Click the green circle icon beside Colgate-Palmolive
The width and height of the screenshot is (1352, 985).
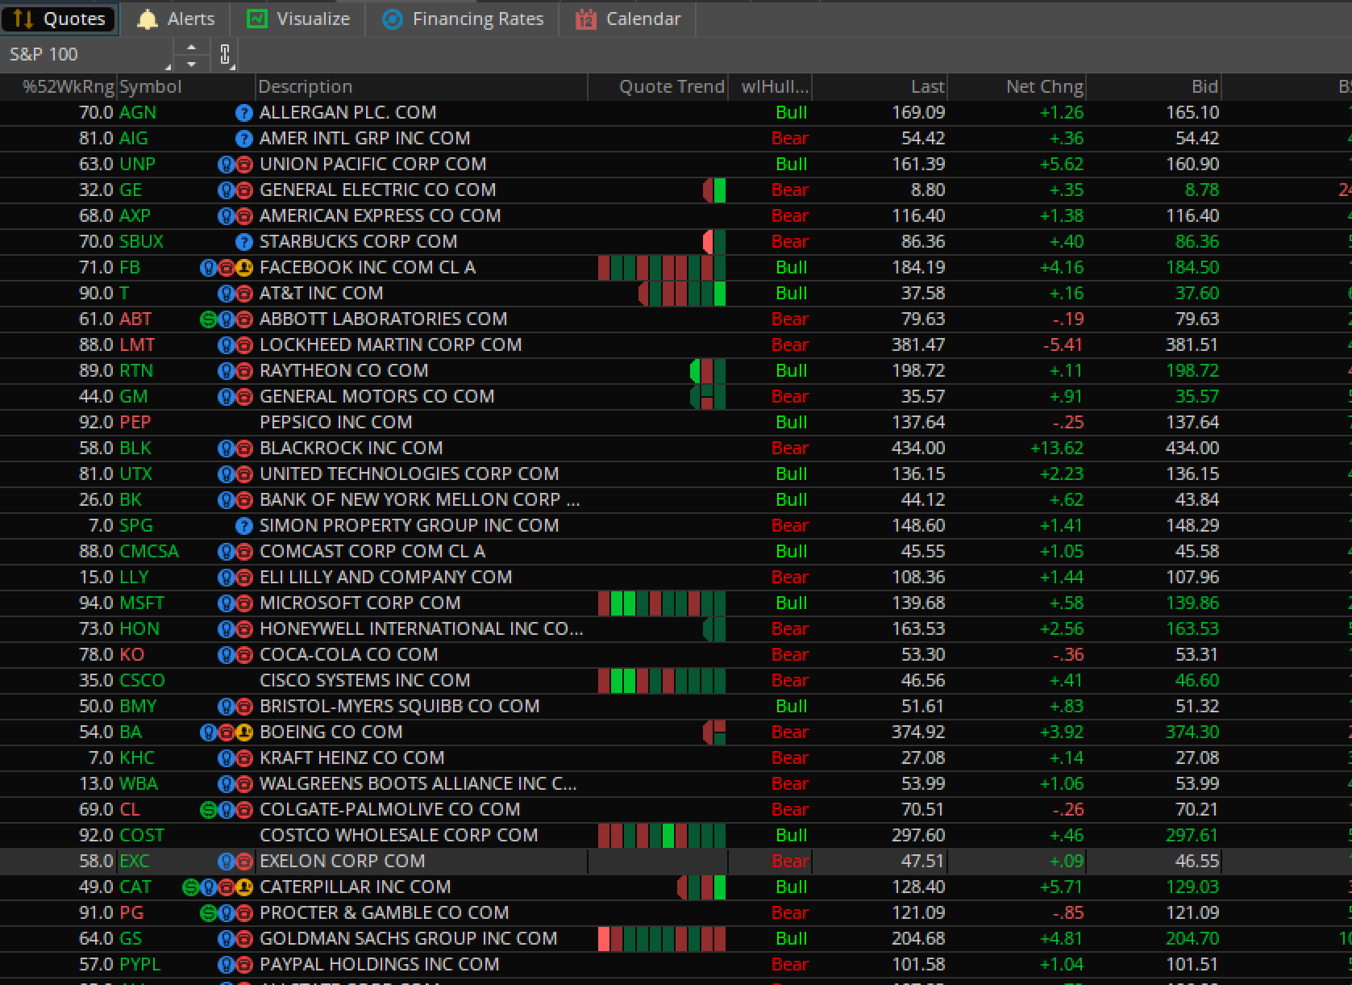(208, 810)
